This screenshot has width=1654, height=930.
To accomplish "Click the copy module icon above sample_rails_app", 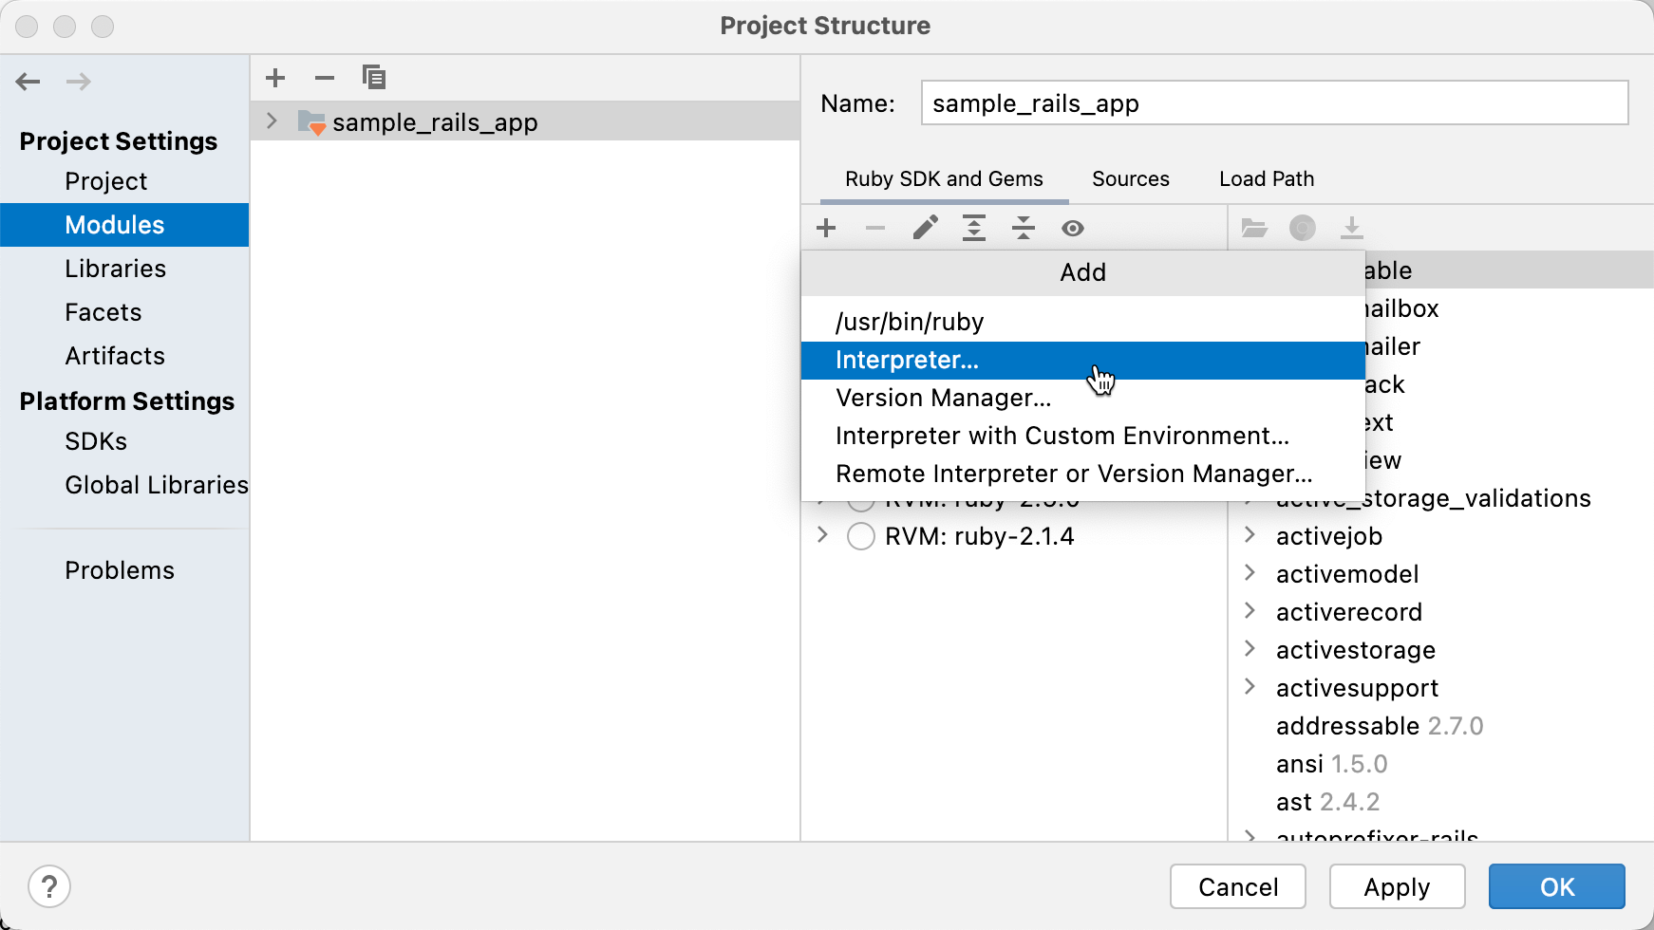I will (x=374, y=77).
